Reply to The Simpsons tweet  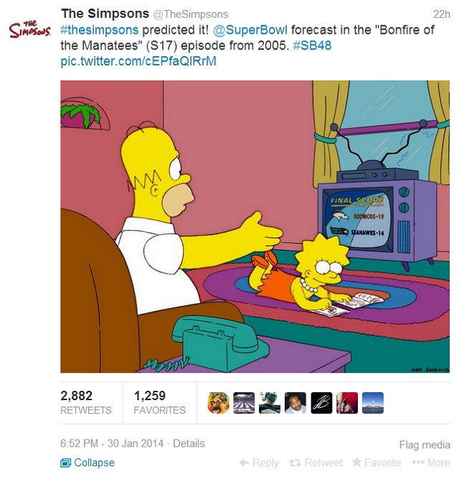[x=259, y=463]
